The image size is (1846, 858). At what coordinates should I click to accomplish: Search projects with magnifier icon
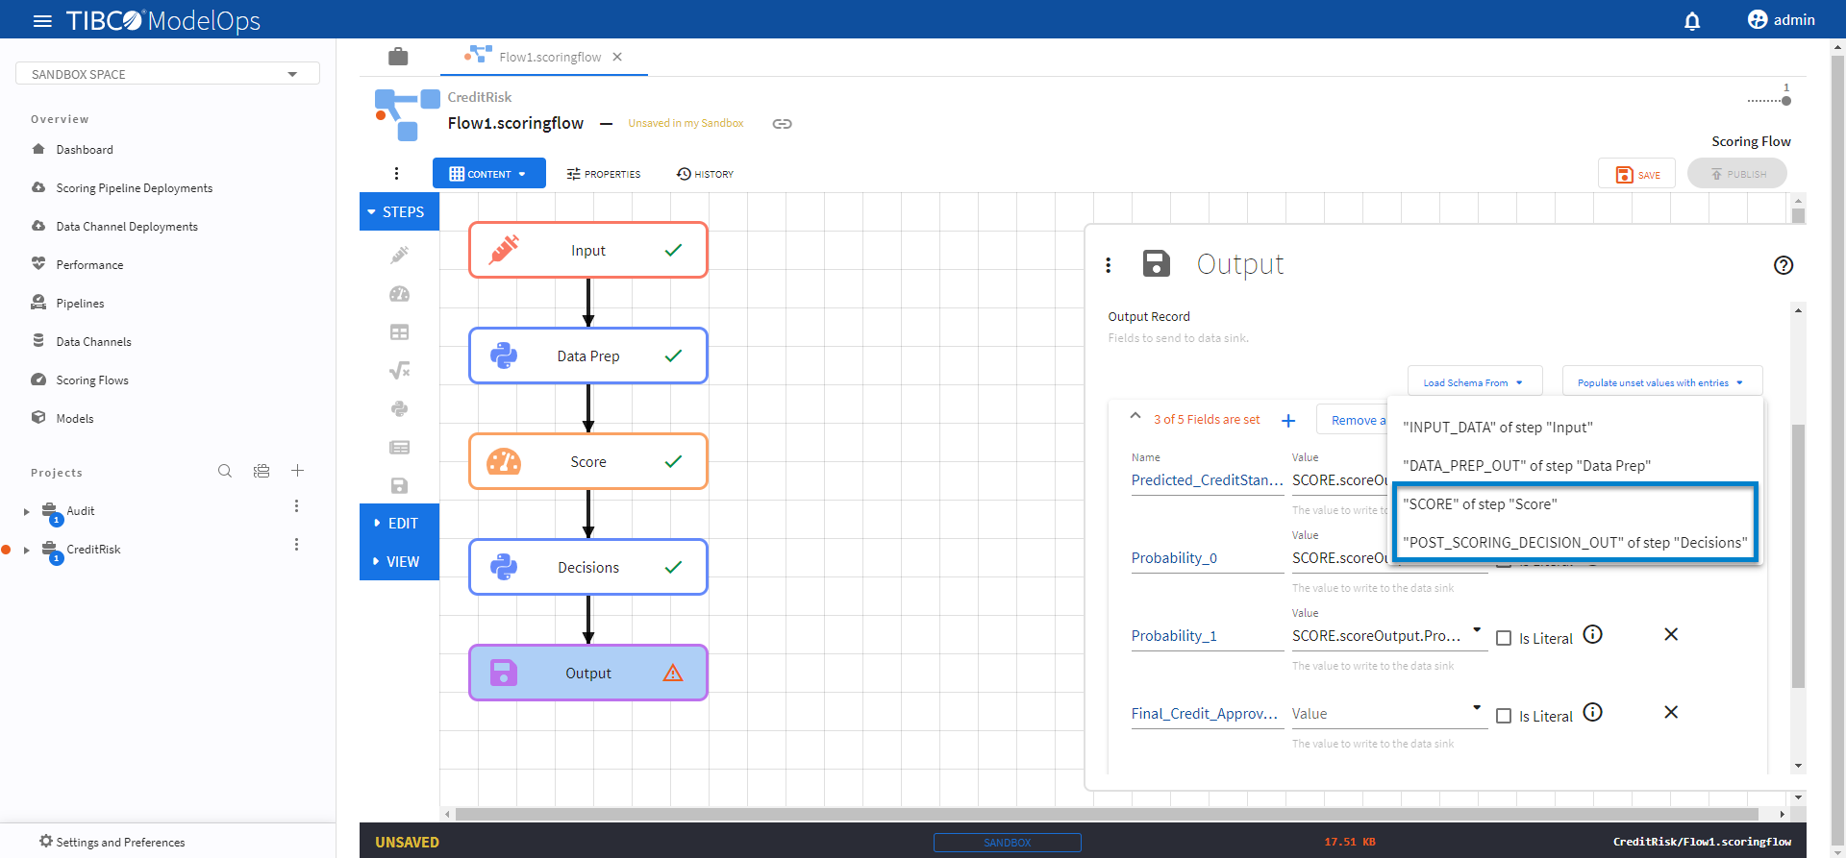coord(225,471)
